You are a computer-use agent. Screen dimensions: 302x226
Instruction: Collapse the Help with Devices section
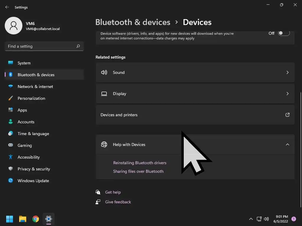click(287, 144)
